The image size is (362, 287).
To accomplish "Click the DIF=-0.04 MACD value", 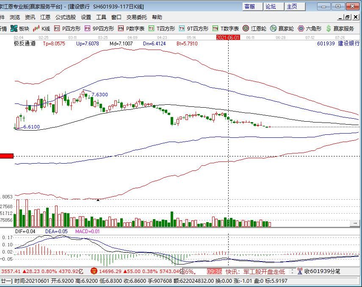I will pos(25,231).
